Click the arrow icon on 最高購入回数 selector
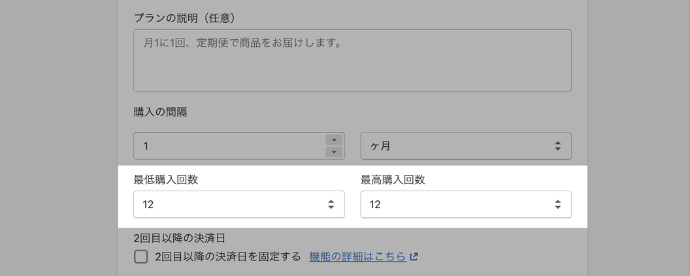 pyautogui.click(x=557, y=204)
